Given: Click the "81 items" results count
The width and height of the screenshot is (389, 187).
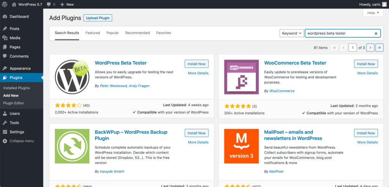Looking at the screenshot, I should point(321,48).
